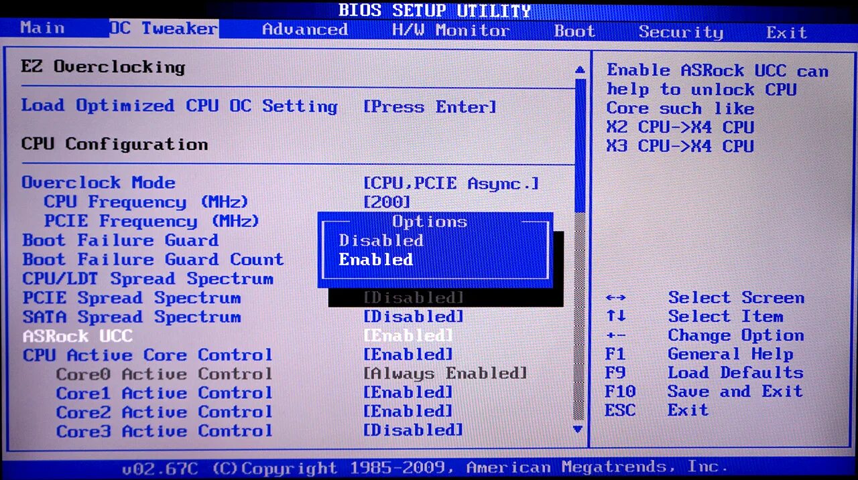Click the ESC Exit hint
The width and height of the screenshot is (858, 480).
[x=656, y=410]
